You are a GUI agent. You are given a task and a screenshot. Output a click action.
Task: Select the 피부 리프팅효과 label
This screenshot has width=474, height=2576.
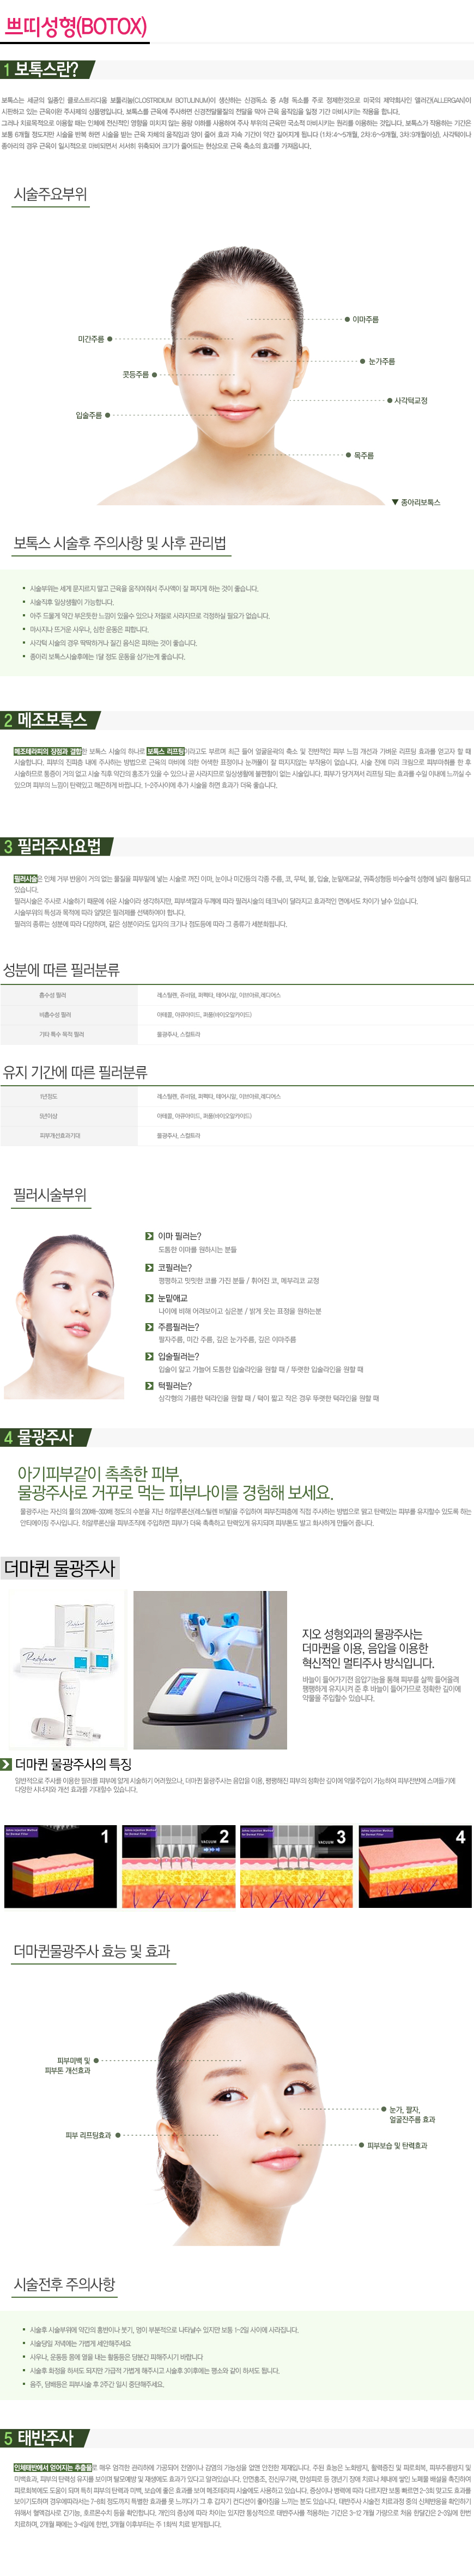click(88, 2135)
